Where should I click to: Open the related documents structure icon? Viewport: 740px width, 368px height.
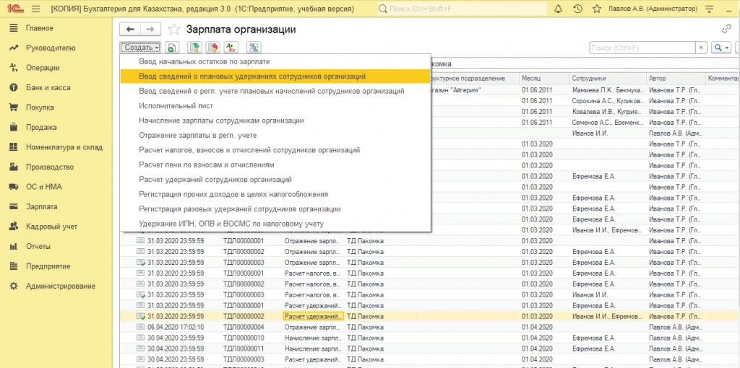click(x=254, y=48)
